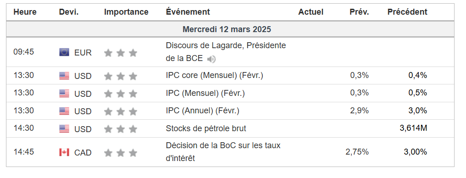This screenshot has width=466, height=178.
Task: Click the speaker icon beside Lagarde speech
Action: pyautogui.click(x=211, y=59)
